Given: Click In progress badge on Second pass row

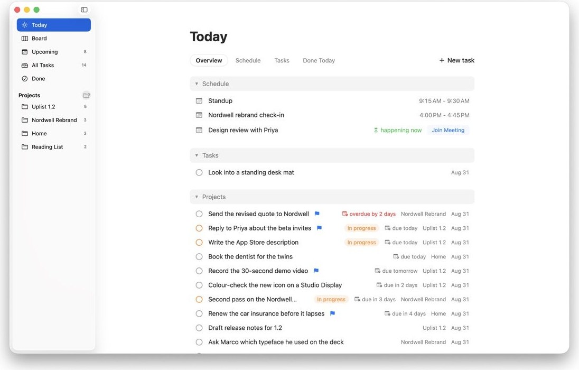Looking at the screenshot, I should pyautogui.click(x=331, y=299).
